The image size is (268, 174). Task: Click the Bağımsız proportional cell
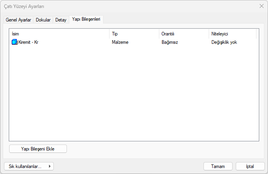170,42
